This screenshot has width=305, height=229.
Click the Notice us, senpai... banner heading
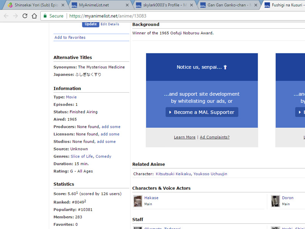202,67
